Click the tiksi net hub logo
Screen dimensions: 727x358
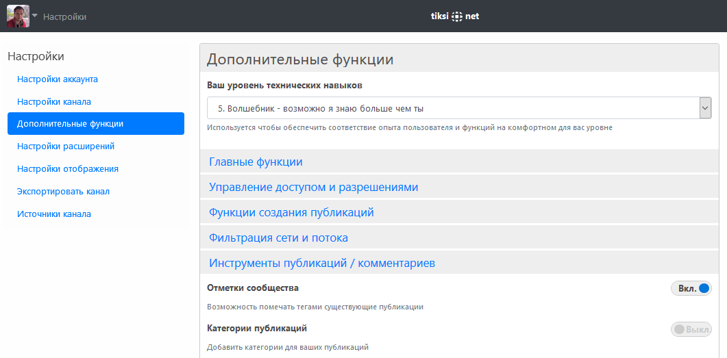[450, 16]
